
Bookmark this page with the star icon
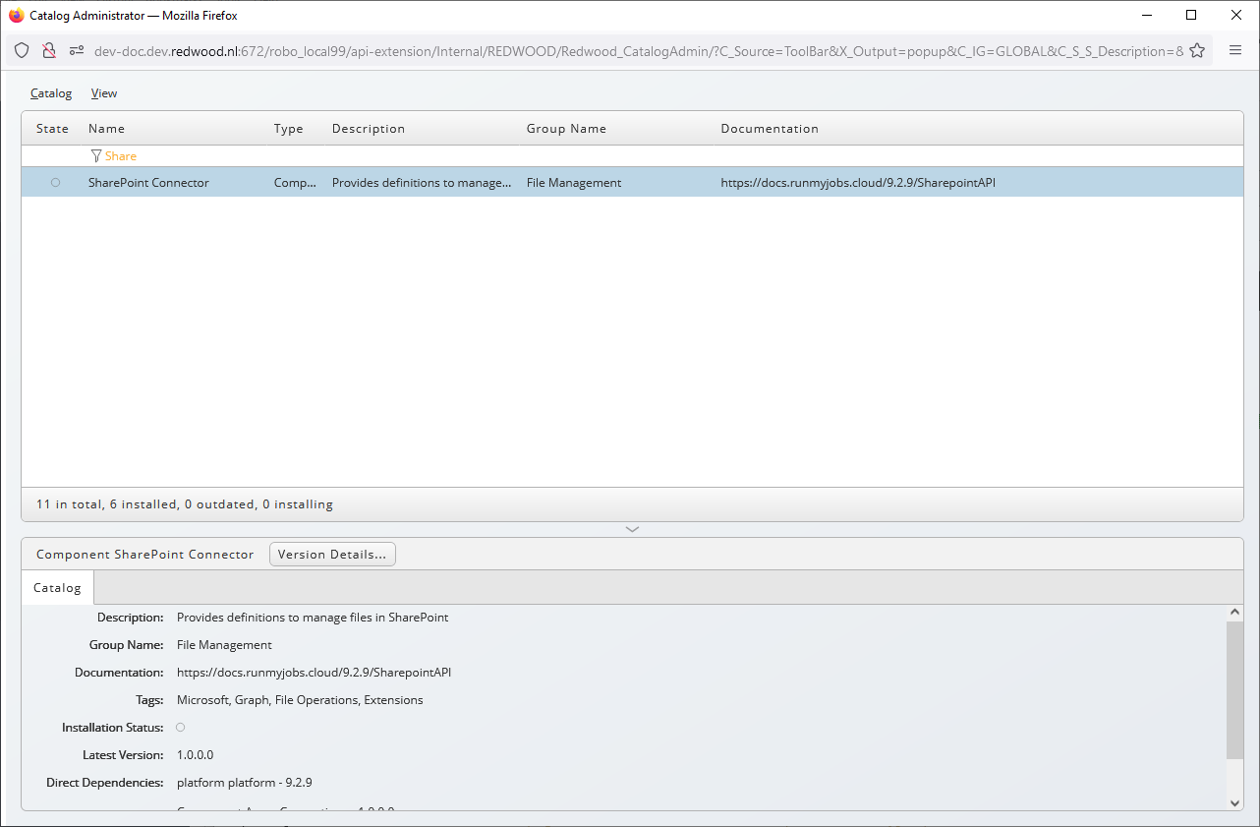[x=1196, y=51]
